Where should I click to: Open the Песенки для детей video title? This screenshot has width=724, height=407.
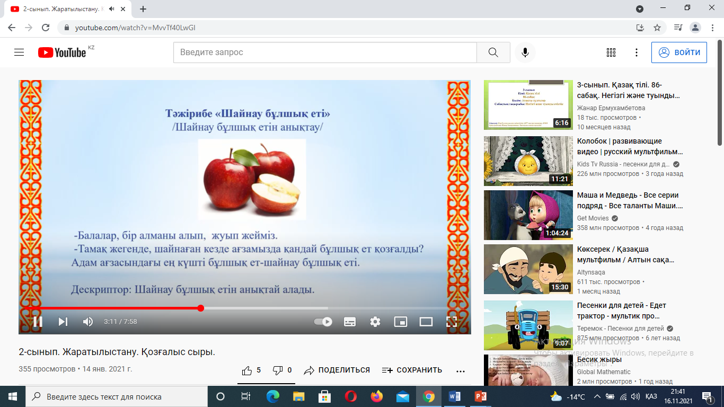tap(622, 311)
